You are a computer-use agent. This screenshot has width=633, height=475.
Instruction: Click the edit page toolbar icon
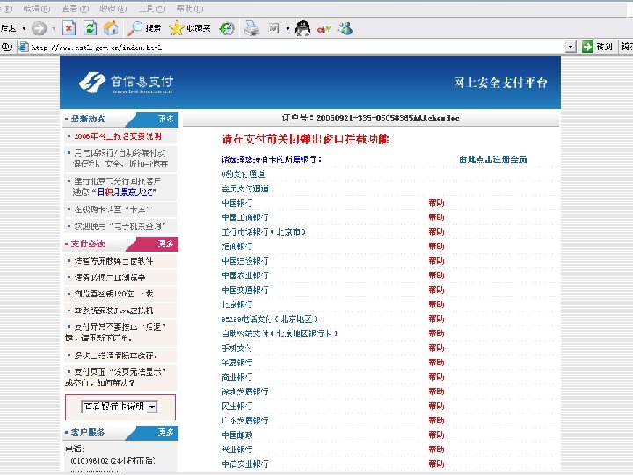[x=273, y=28]
